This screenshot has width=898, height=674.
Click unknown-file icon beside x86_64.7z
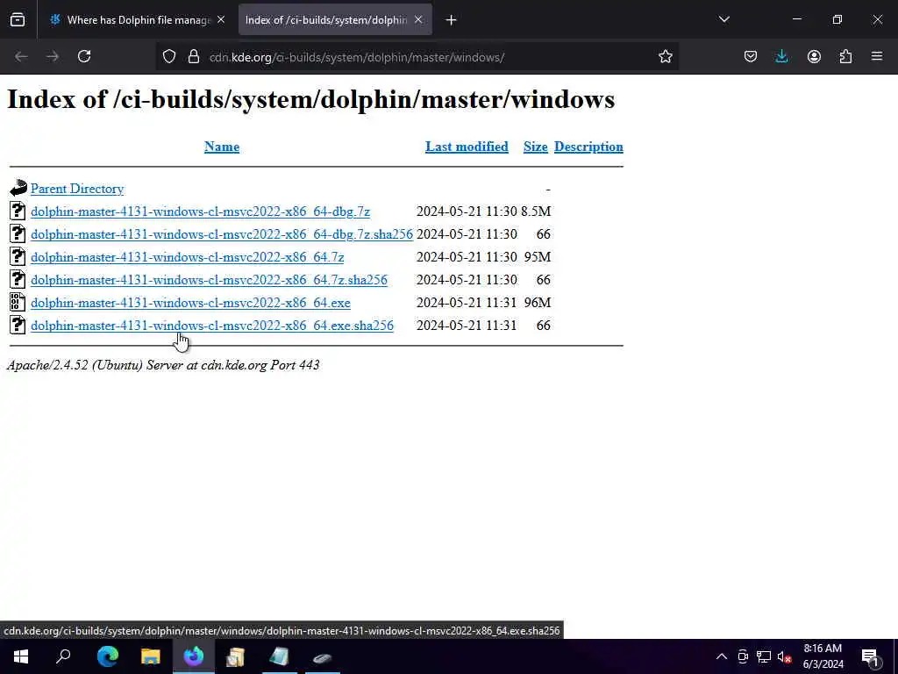(x=18, y=256)
